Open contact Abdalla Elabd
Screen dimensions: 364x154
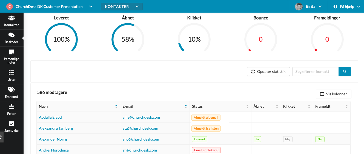coord(50,117)
